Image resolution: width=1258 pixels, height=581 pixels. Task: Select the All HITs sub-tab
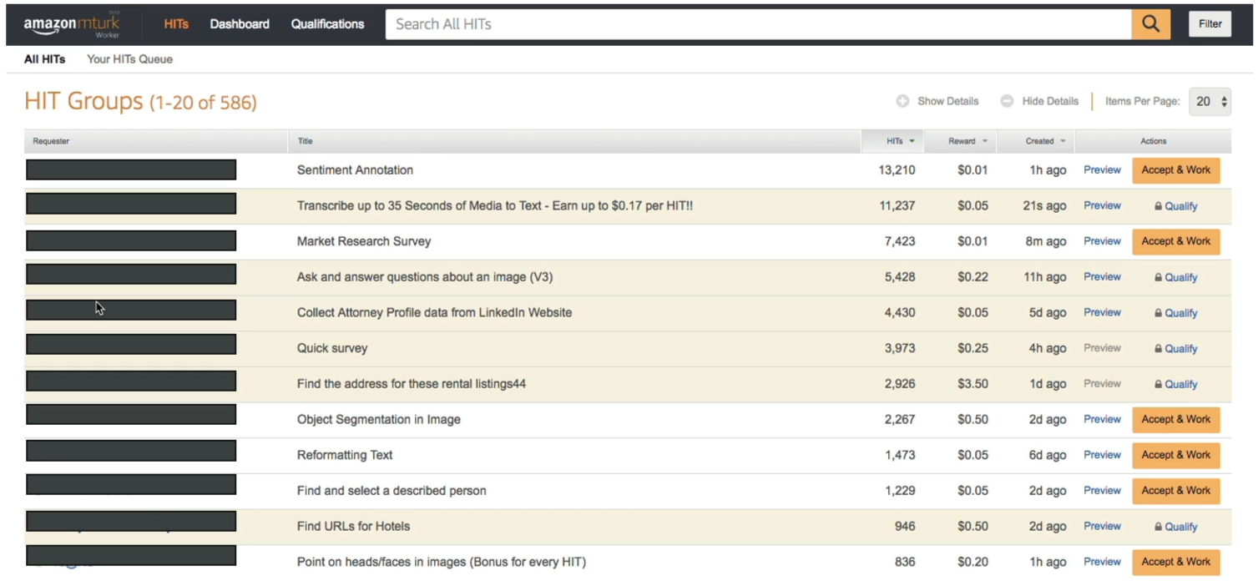44,59
